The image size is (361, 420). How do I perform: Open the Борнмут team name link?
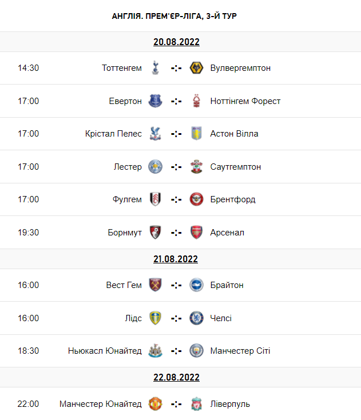[125, 233]
